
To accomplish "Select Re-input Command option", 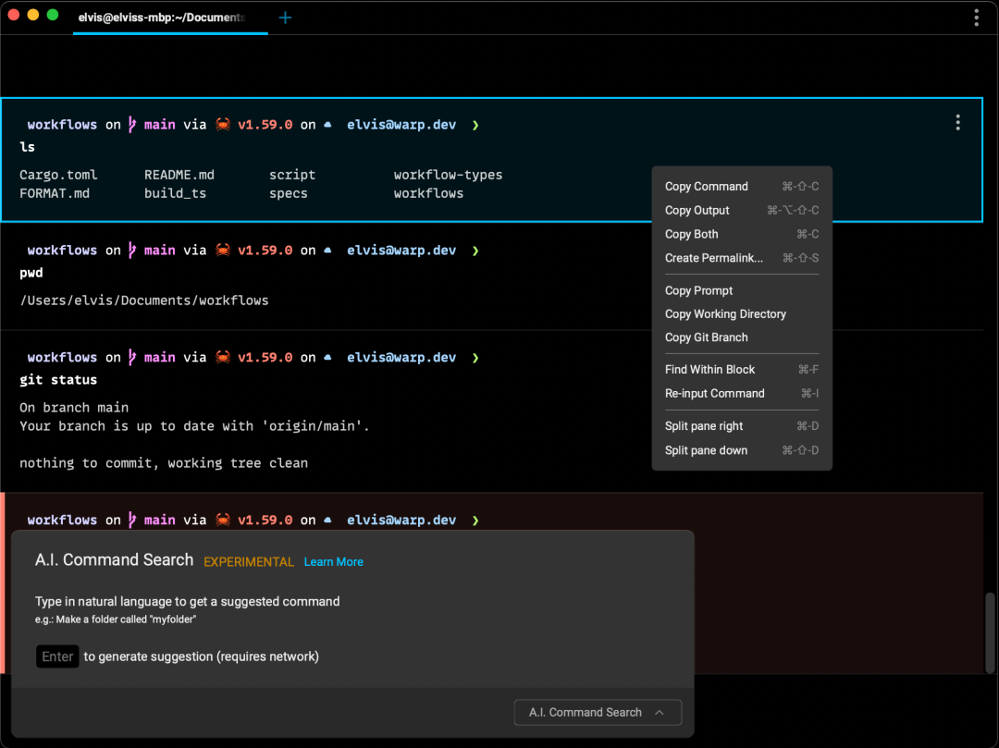I will [715, 394].
